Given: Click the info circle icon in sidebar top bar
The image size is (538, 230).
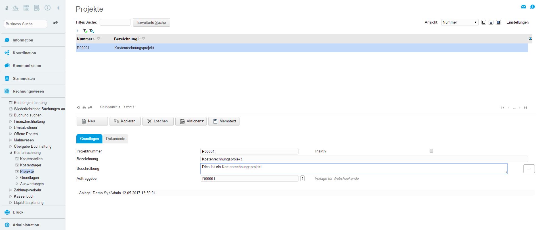Looking at the screenshot, I should 47,8.
